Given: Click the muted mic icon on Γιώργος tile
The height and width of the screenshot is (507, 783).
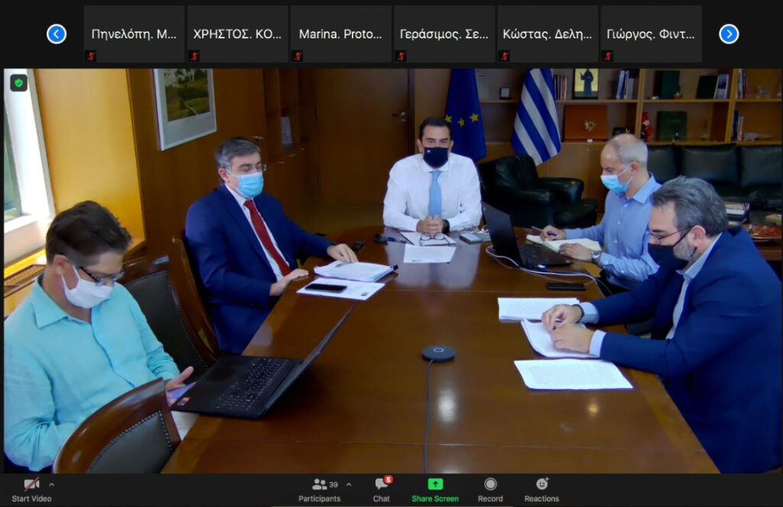Looking at the screenshot, I should click(x=607, y=55).
